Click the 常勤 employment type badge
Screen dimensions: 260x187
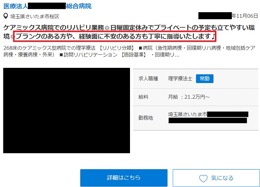[x=205, y=79]
